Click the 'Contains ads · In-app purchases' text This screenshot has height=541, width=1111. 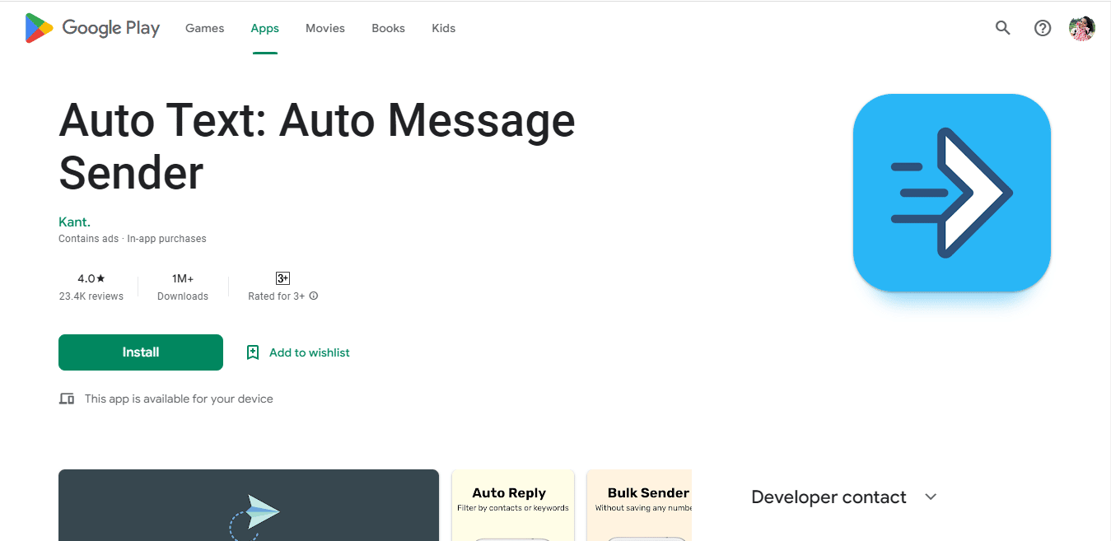[x=133, y=239]
